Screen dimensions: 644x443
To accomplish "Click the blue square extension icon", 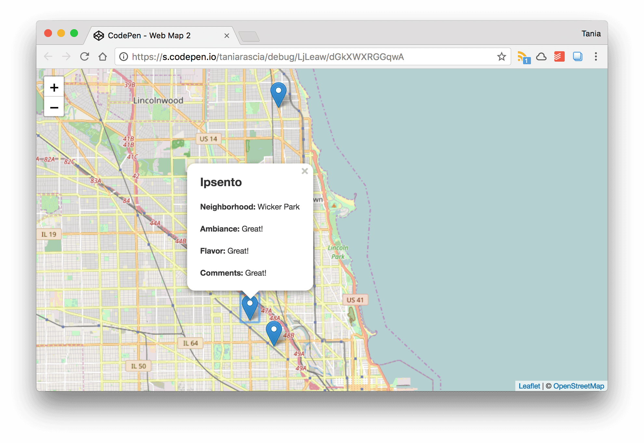I will [x=578, y=56].
